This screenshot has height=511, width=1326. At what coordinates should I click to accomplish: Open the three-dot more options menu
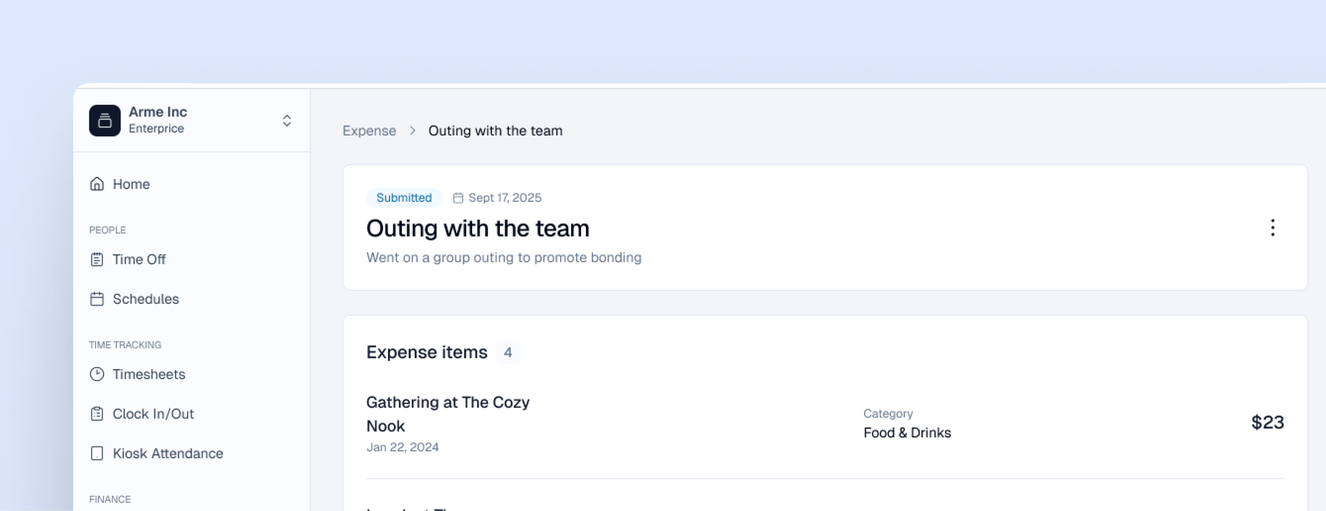(x=1272, y=228)
